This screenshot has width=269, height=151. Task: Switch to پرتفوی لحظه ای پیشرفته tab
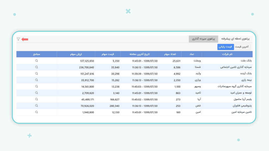[235, 39]
